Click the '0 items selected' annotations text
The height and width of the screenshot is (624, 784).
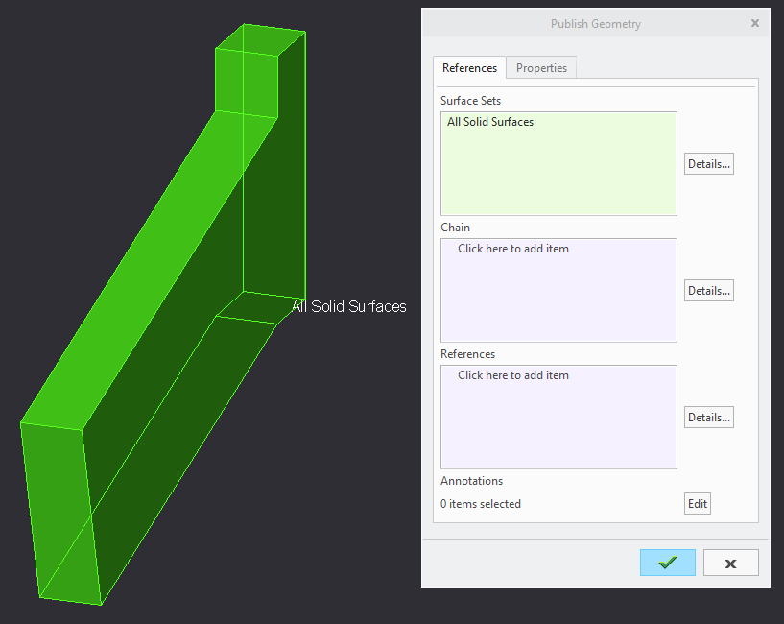click(x=480, y=503)
